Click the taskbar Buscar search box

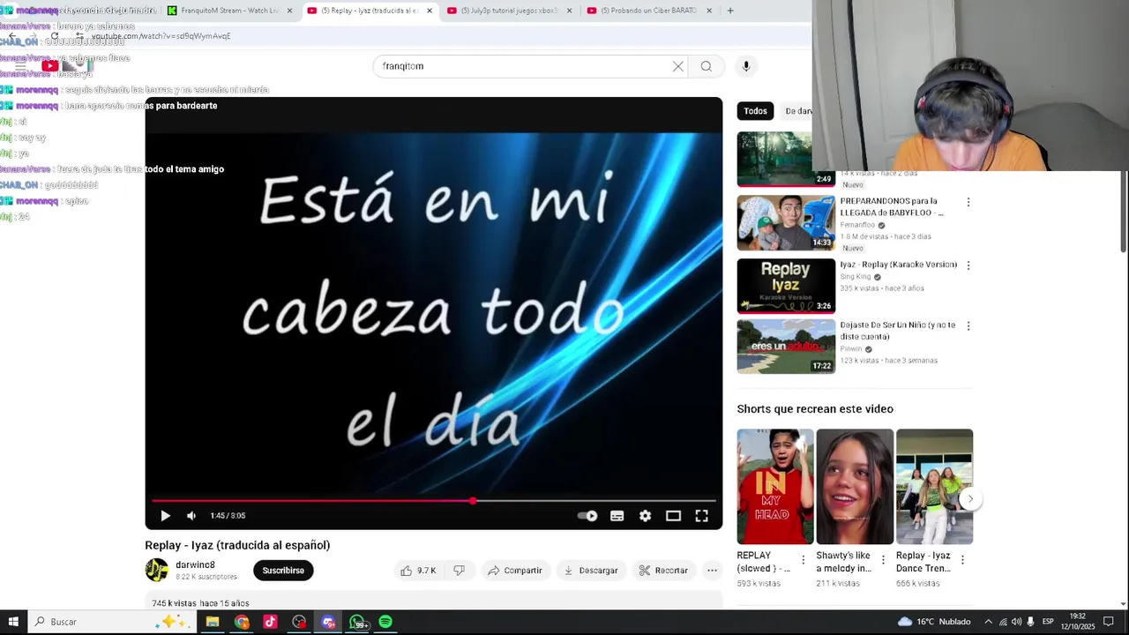pos(113,622)
